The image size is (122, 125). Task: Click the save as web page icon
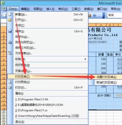point(10,42)
